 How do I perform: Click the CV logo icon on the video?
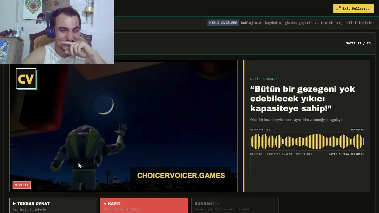coord(26,79)
